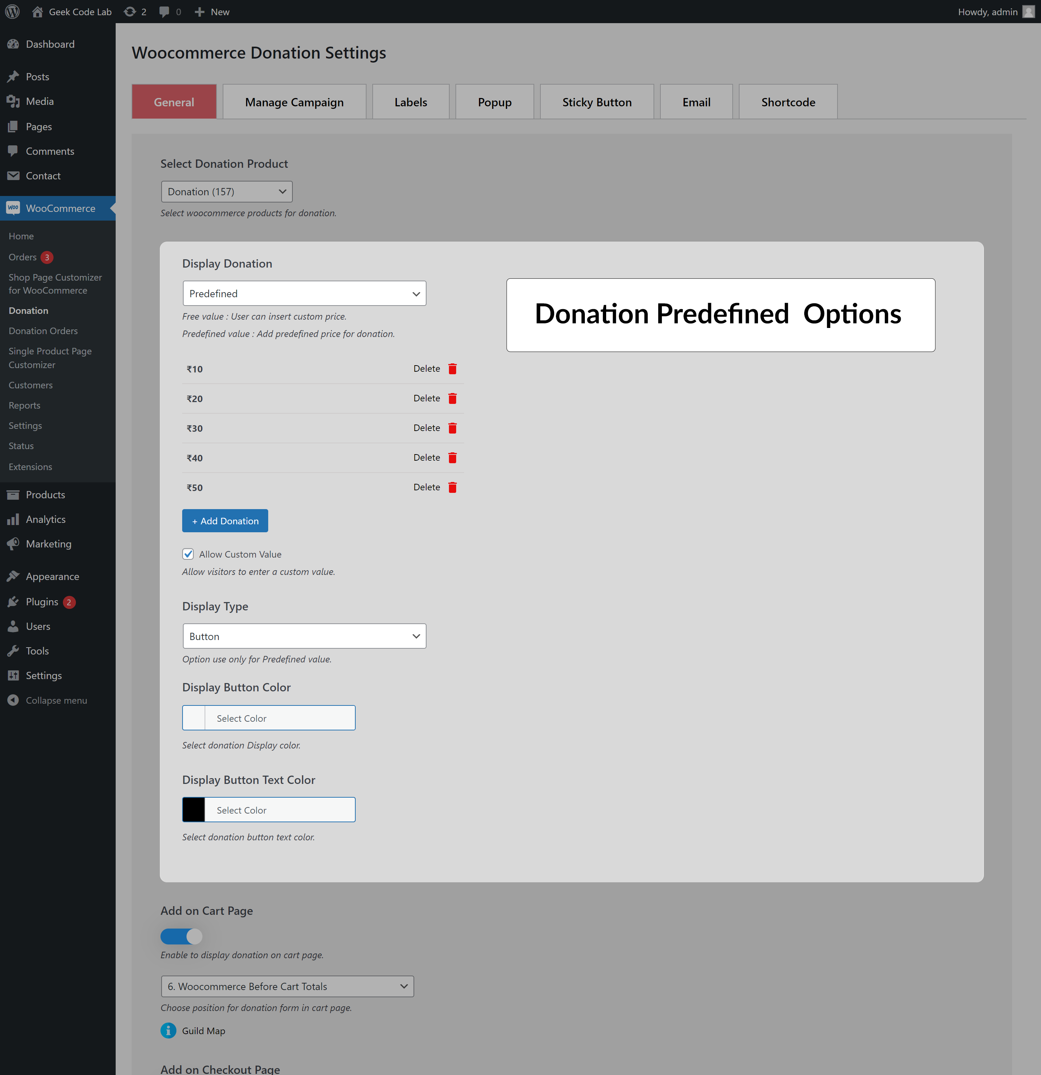Click the Collapse menu arrow icon

click(13, 700)
